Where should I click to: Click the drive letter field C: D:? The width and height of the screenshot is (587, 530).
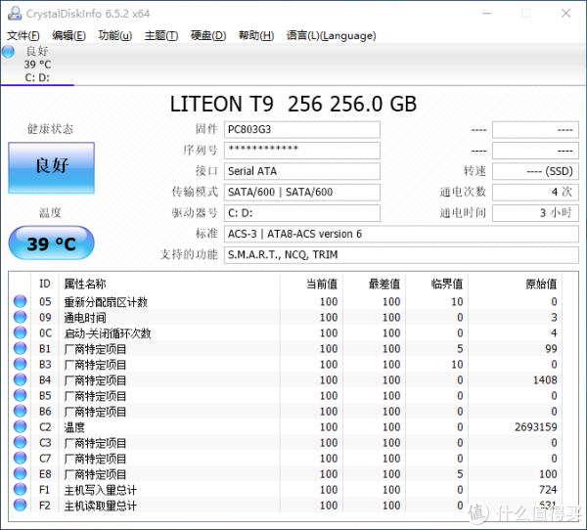tap(302, 213)
